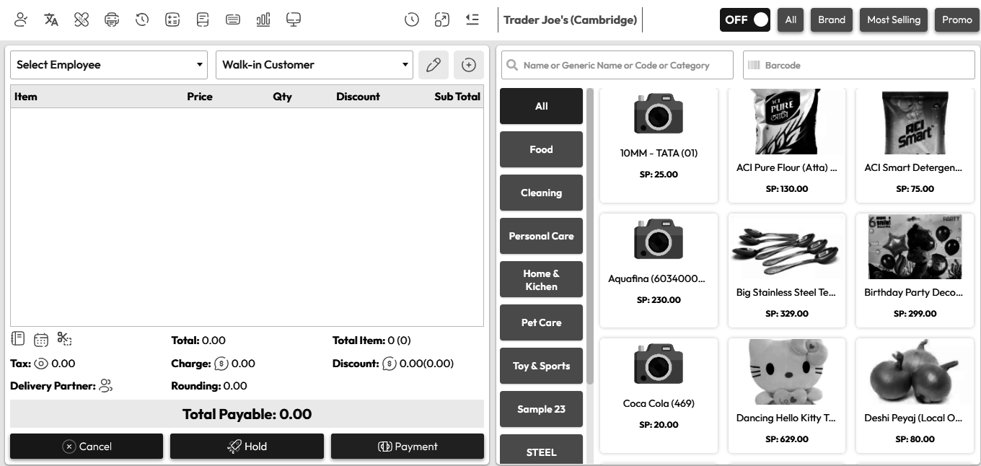Screen dimensions: 981x466
Task: Open the bar chart reports icon
Action: 263,19
